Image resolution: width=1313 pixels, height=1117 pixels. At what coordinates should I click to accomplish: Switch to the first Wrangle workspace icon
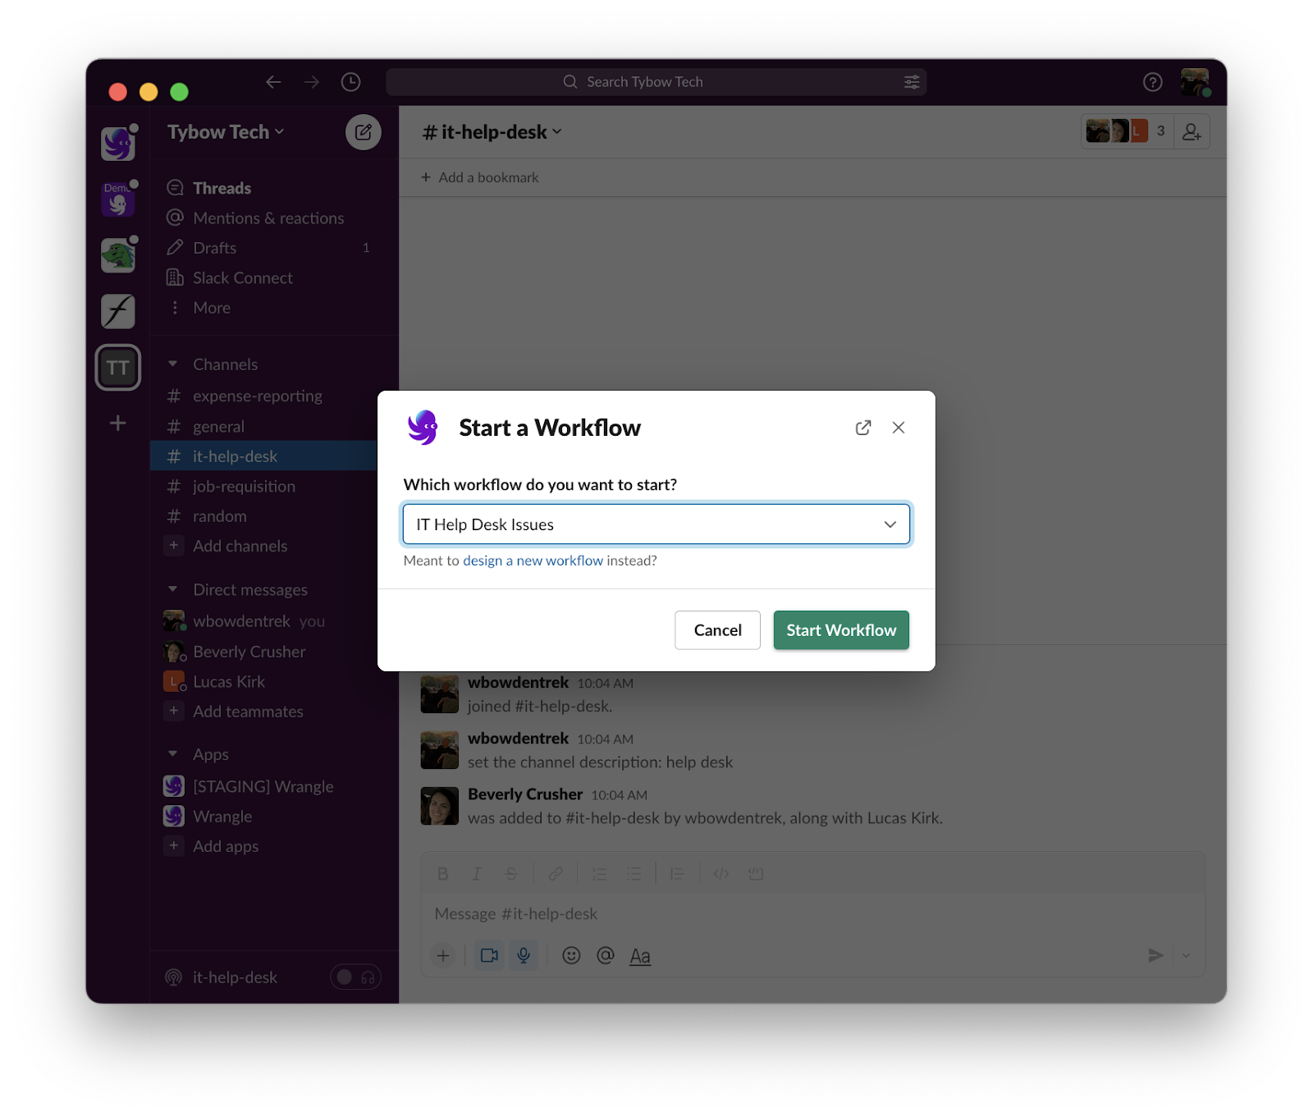(x=117, y=144)
